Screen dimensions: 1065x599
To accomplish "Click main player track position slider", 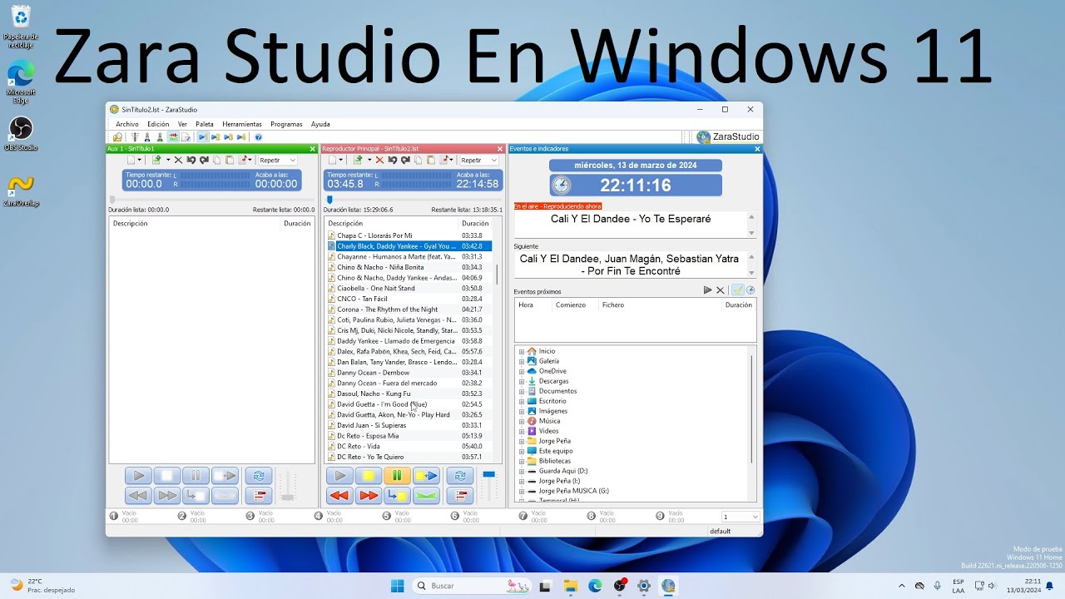I will tap(329, 200).
